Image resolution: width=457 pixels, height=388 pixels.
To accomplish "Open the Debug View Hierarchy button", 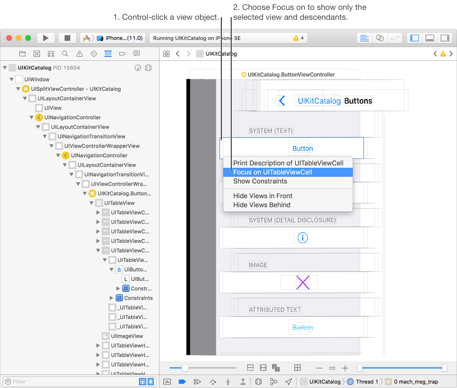I will pos(258,382).
